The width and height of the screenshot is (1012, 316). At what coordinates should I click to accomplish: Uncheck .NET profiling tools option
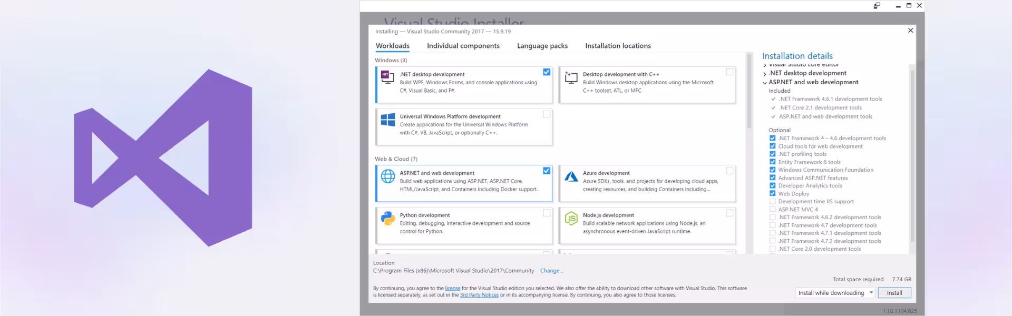click(772, 154)
